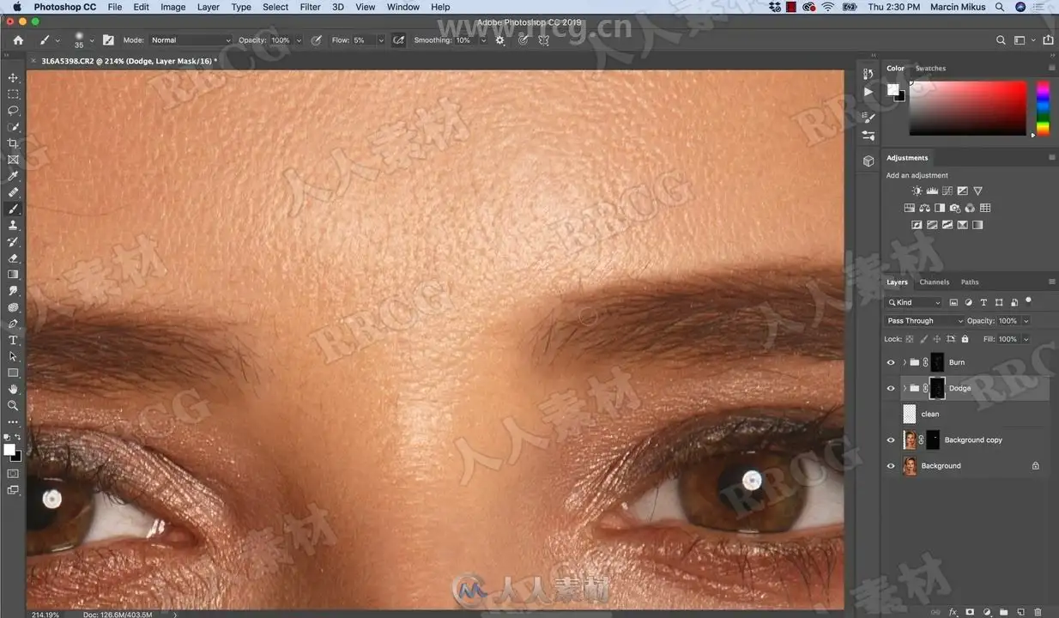Delete layer with trash icon
This screenshot has height=618, width=1059.
1038,612
